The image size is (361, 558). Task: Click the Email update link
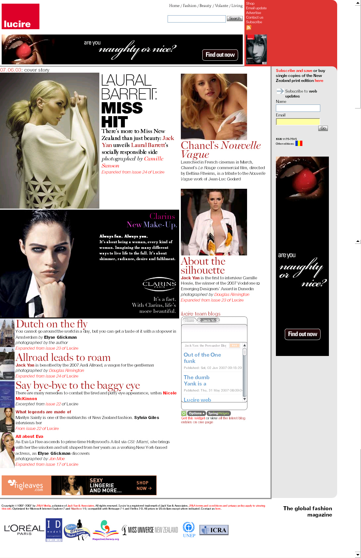point(256,8)
